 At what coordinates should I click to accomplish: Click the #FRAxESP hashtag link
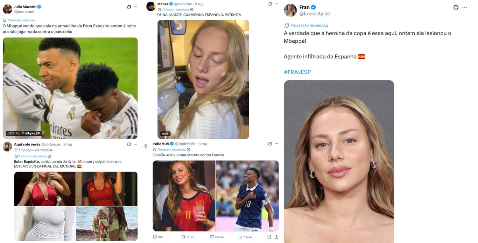297,72
